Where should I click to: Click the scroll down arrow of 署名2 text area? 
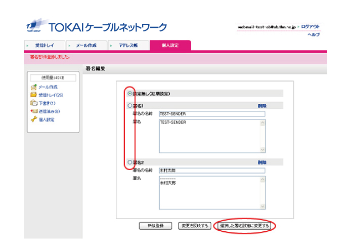coord(262,206)
